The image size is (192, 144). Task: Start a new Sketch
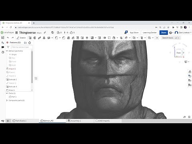(21, 38)
